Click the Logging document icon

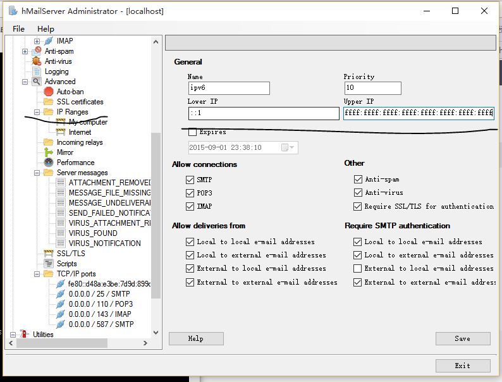[x=37, y=71]
